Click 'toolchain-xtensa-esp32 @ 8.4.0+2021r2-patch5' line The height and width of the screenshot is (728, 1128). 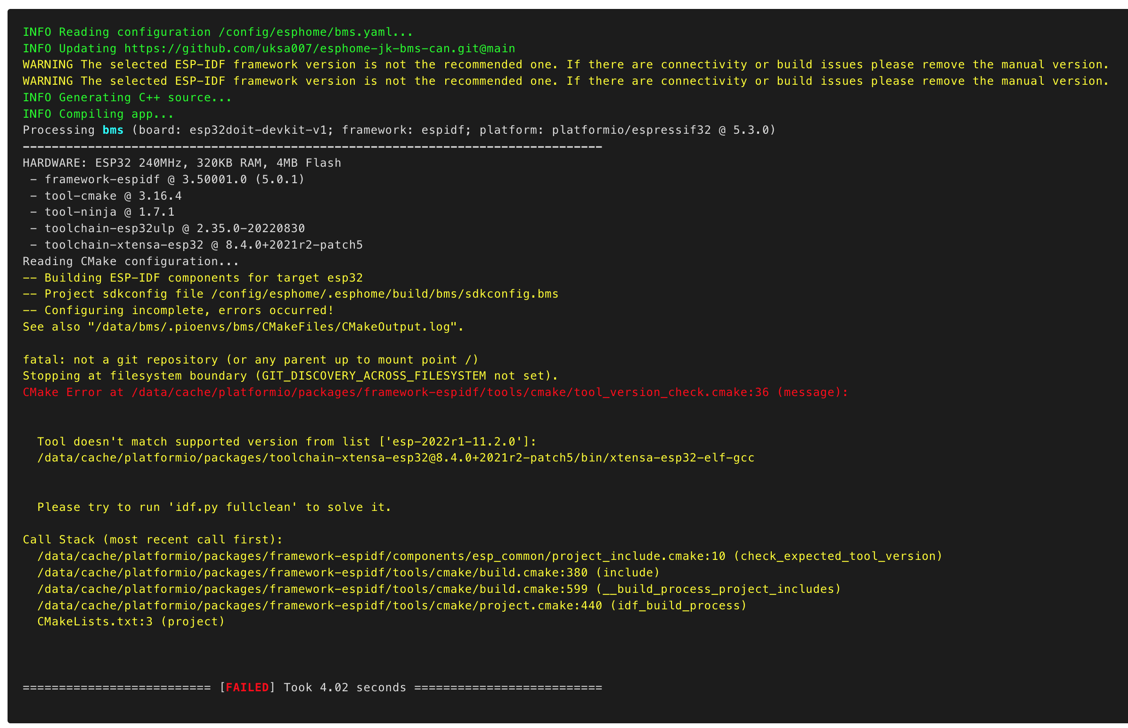(x=196, y=245)
